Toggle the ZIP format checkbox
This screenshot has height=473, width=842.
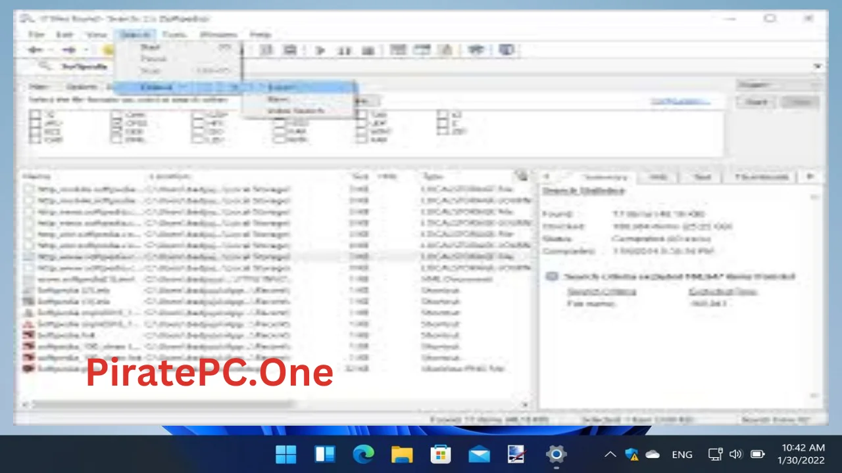[x=443, y=131]
